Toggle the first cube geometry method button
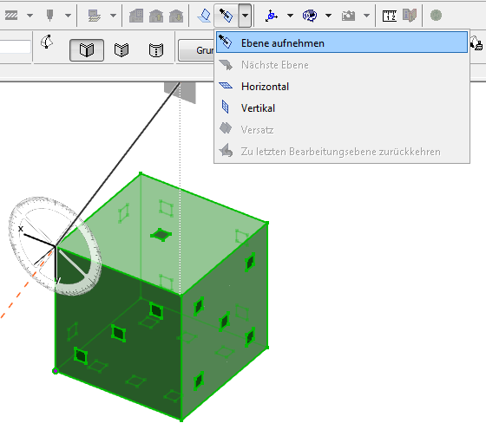Image resolution: width=486 pixels, height=436 pixels. 87,50
